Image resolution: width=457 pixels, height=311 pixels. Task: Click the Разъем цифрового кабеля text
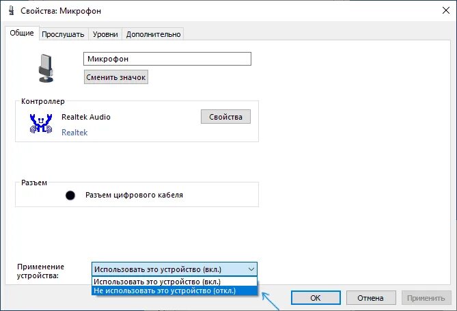click(134, 195)
